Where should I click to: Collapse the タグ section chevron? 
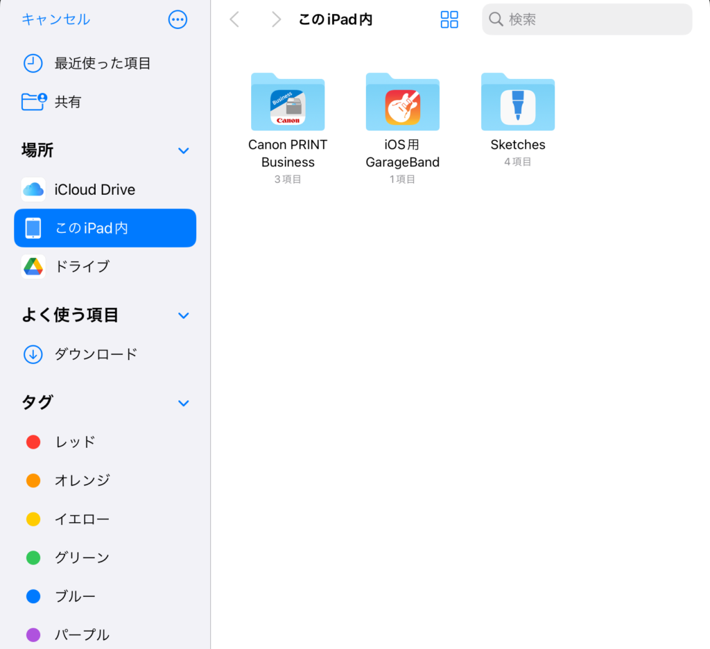pos(184,403)
